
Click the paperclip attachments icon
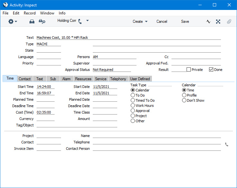[x=229, y=21]
